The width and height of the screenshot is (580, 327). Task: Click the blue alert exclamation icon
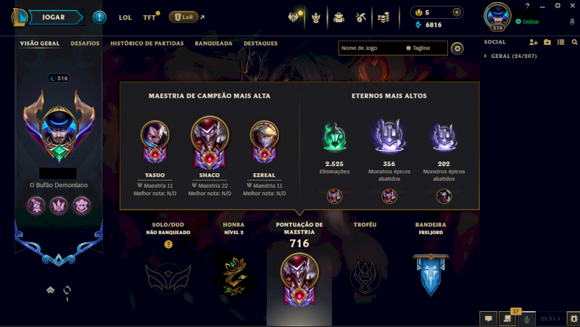point(99,17)
